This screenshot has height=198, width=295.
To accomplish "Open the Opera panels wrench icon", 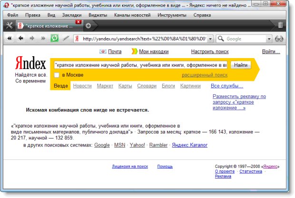I will click(9, 25).
